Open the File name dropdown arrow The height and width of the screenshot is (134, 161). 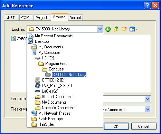pyautogui.click(x=148, y=99)
